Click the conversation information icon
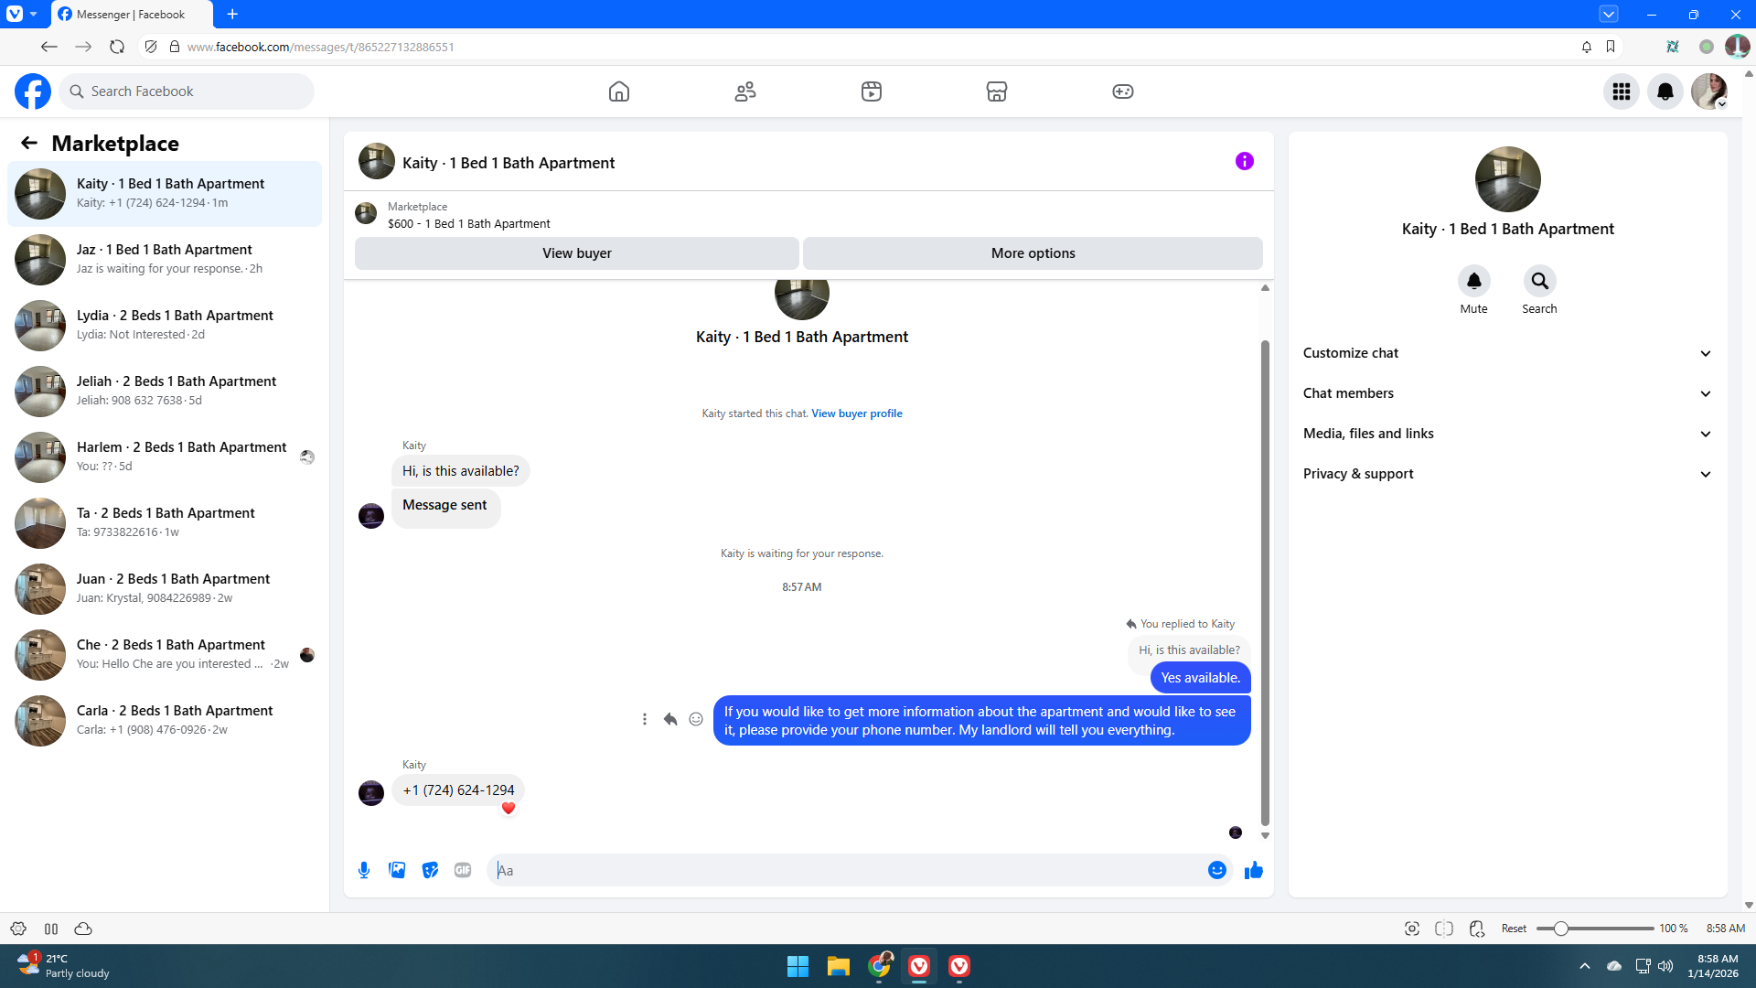The width and height of the screenshot is (1756, 988). coord(1244,161)
